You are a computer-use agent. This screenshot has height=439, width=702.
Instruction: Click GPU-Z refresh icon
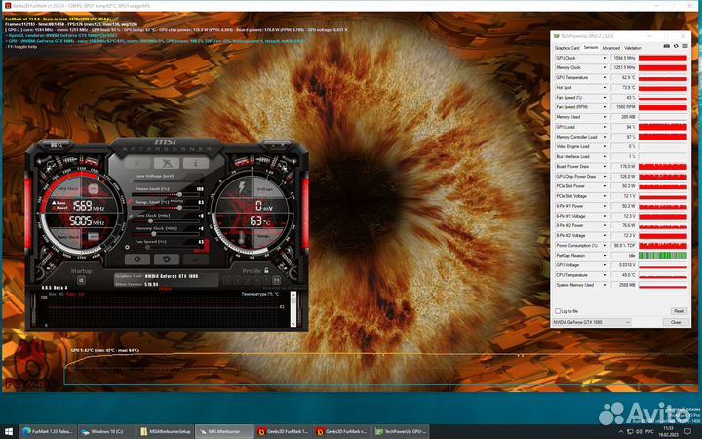click(676, 46)
